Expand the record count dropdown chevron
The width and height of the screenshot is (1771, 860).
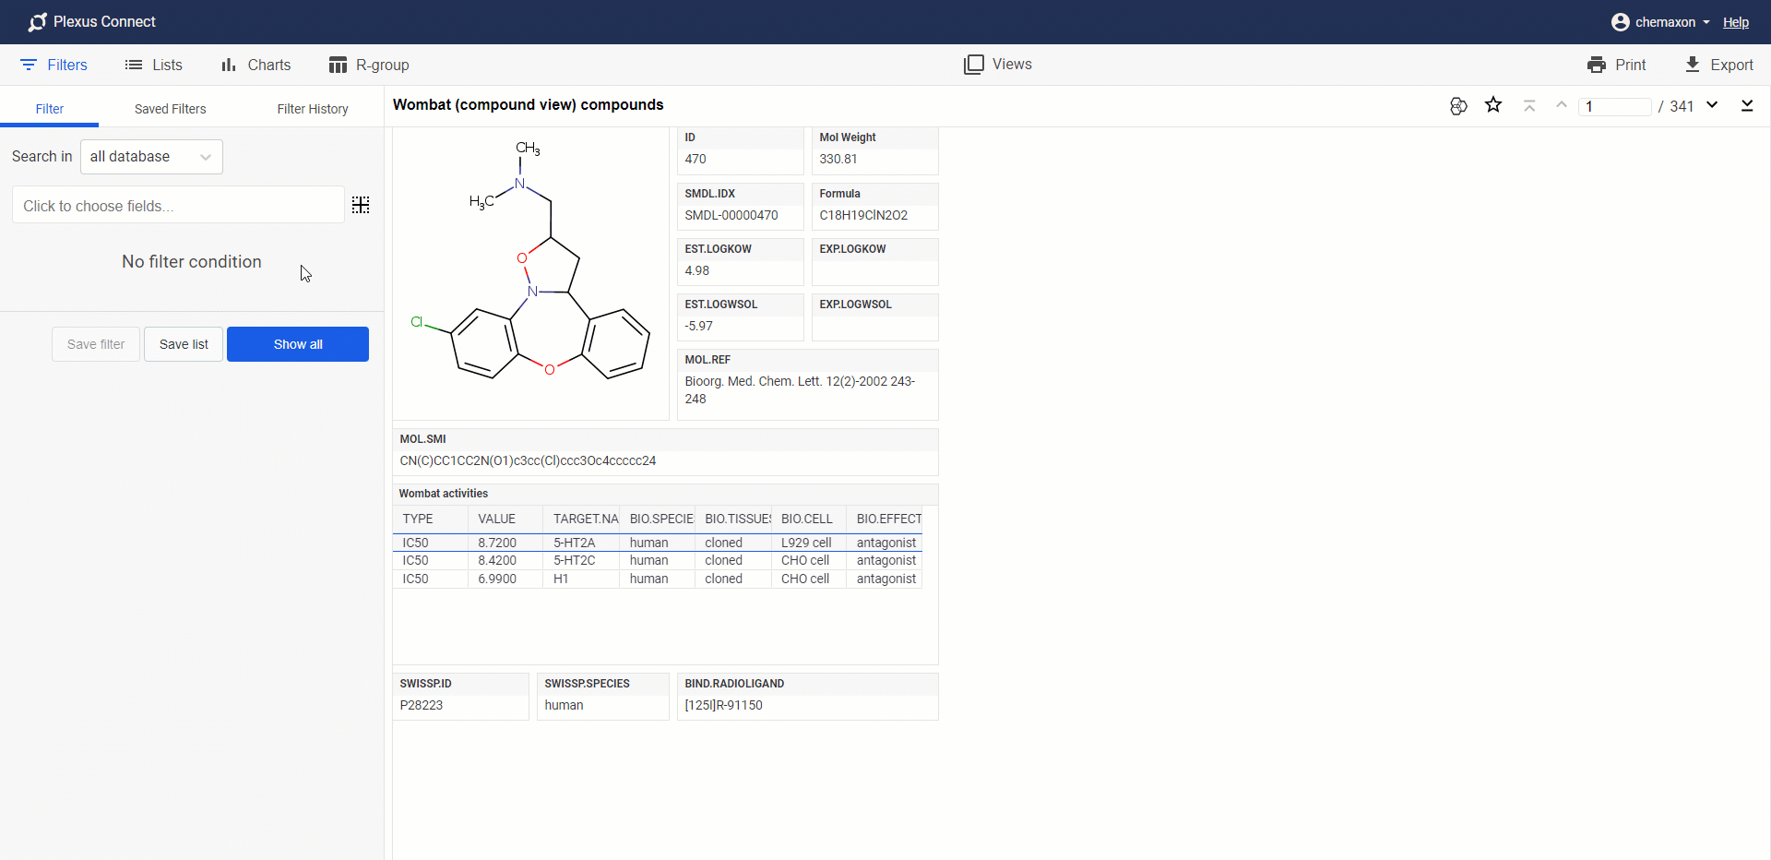1713,106
